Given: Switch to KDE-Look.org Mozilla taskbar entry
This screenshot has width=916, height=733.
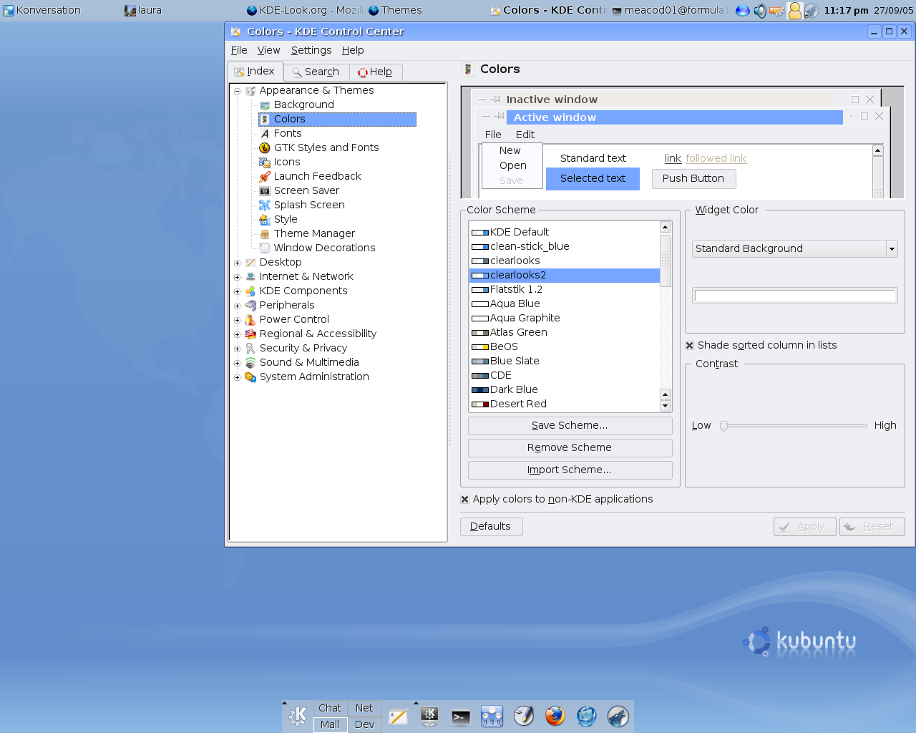Looking at the screenshot, I should point(304,10).
